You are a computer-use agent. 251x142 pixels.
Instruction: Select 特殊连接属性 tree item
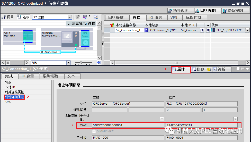(14, 92)
